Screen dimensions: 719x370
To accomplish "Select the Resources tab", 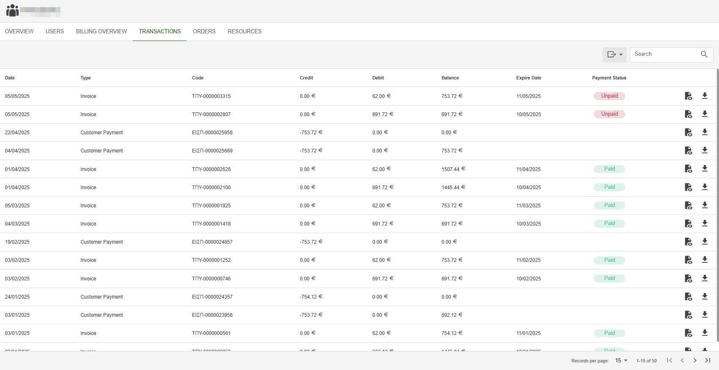I will (244, 32).
